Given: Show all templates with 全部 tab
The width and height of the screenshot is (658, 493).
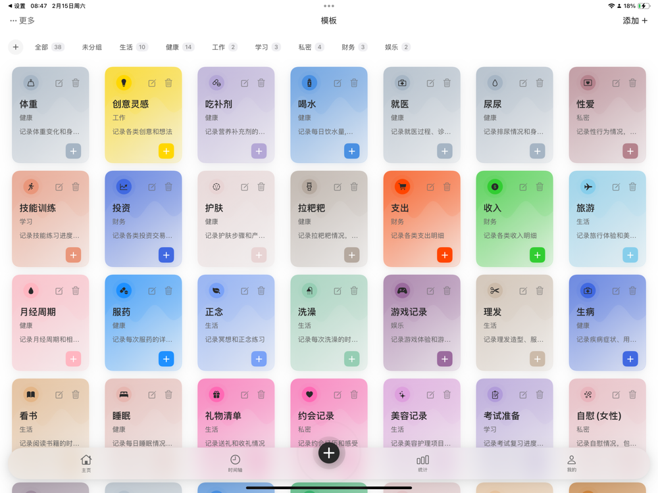Looking at the screenshot, I should (49, 47).
